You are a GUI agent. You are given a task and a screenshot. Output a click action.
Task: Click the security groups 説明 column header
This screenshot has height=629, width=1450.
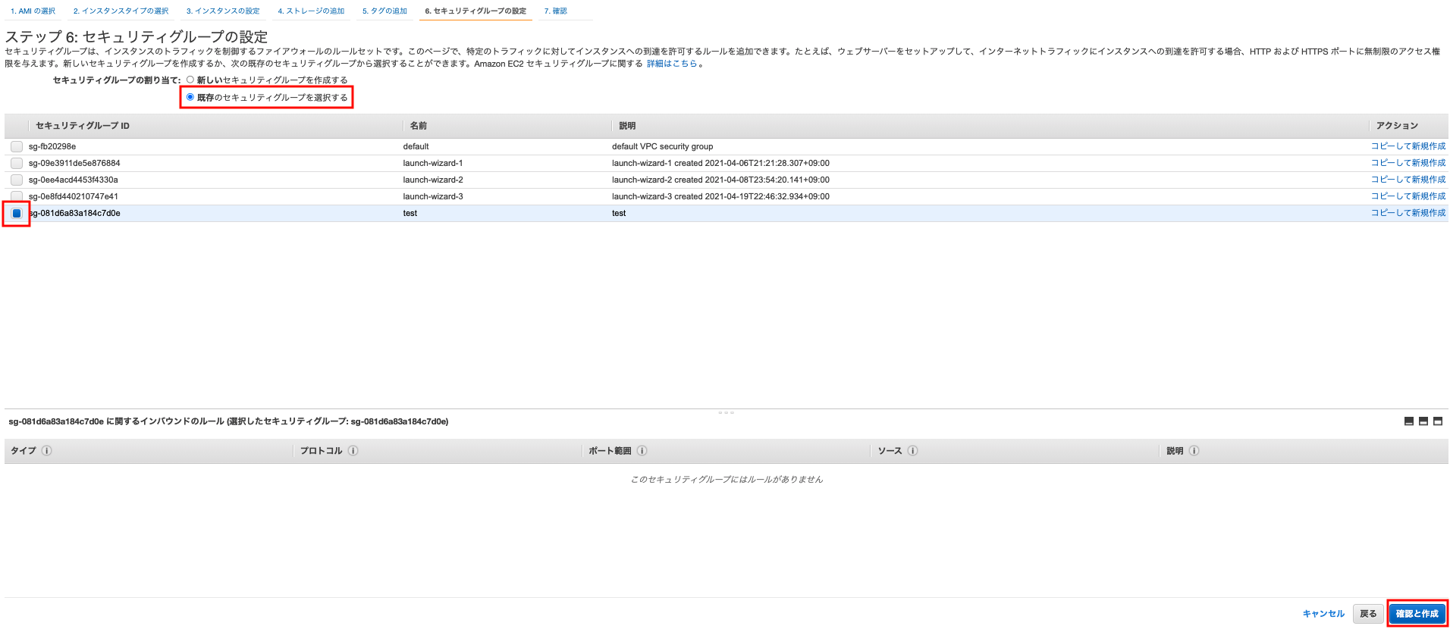627,126
